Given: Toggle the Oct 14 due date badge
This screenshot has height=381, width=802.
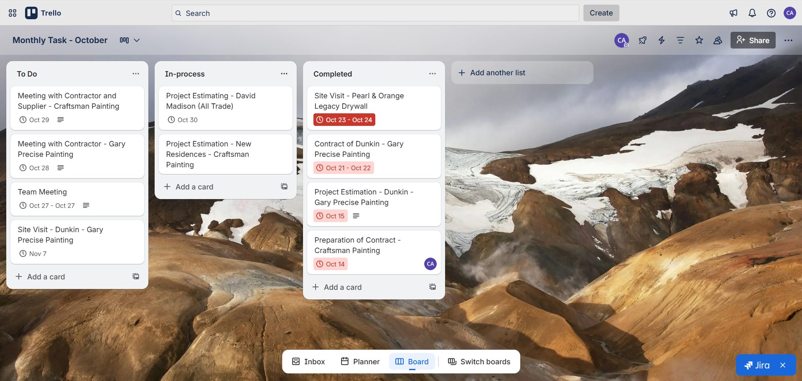Looking at the screenshot, I should pos(331,264).
